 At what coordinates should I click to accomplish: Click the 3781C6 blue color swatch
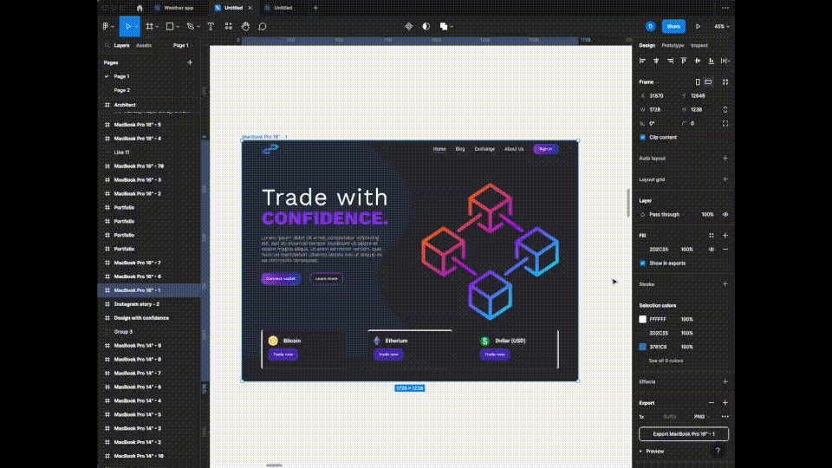642,347
